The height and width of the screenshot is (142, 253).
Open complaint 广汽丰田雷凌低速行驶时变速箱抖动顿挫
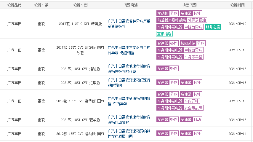(x=129, y=120)
